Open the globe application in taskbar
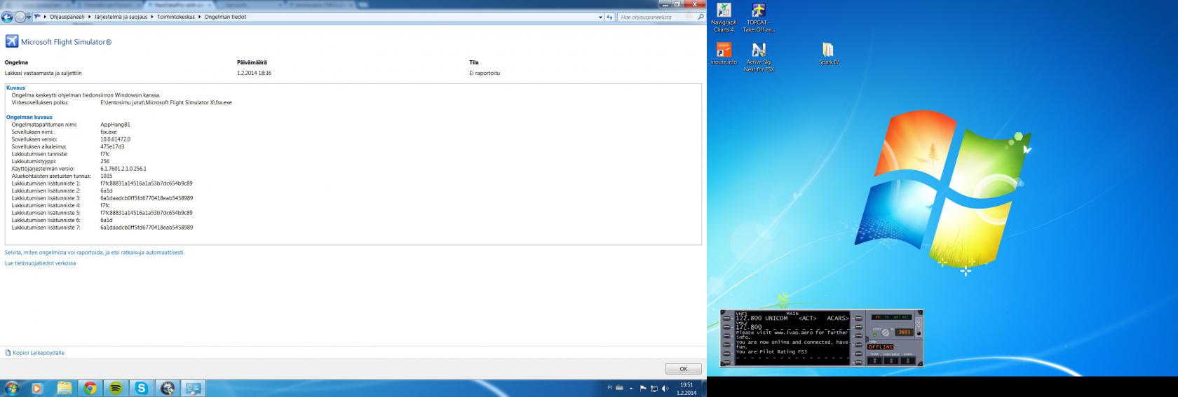 tap(167, 387)
